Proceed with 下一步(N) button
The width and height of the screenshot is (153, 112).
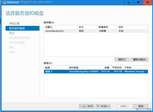[103, 106]
